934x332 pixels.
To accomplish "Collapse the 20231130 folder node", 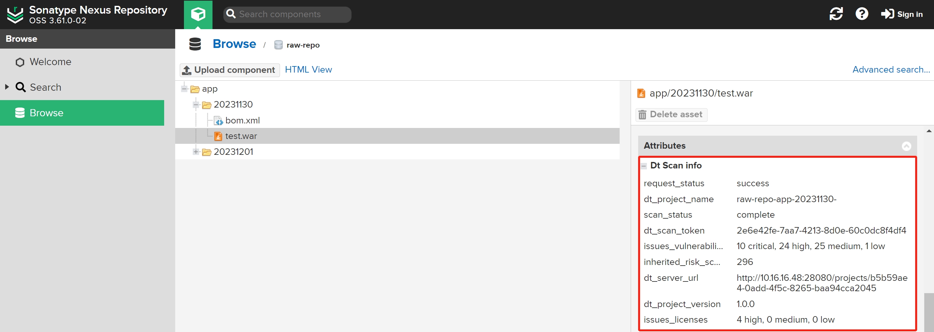I will 196,105.
